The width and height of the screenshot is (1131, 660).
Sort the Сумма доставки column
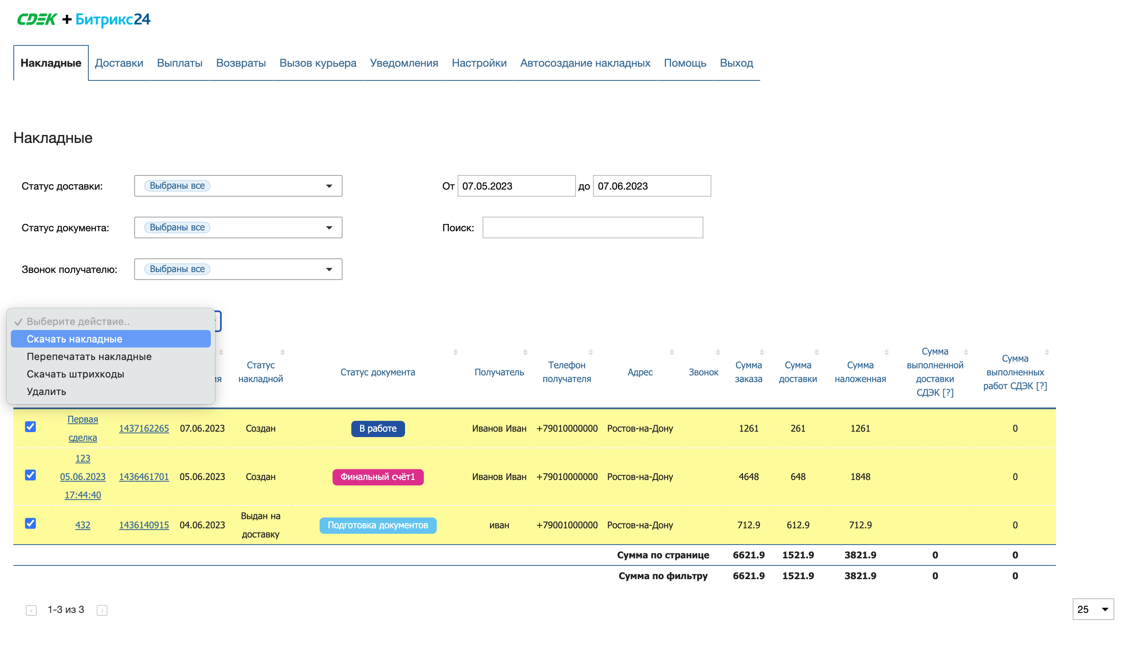click(x=816, y=352)
